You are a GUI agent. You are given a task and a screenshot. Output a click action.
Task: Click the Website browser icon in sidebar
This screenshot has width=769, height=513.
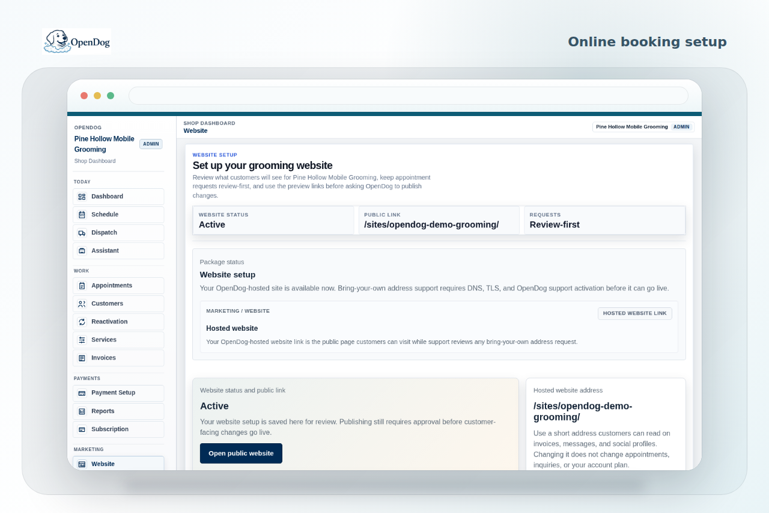point(82,464)
